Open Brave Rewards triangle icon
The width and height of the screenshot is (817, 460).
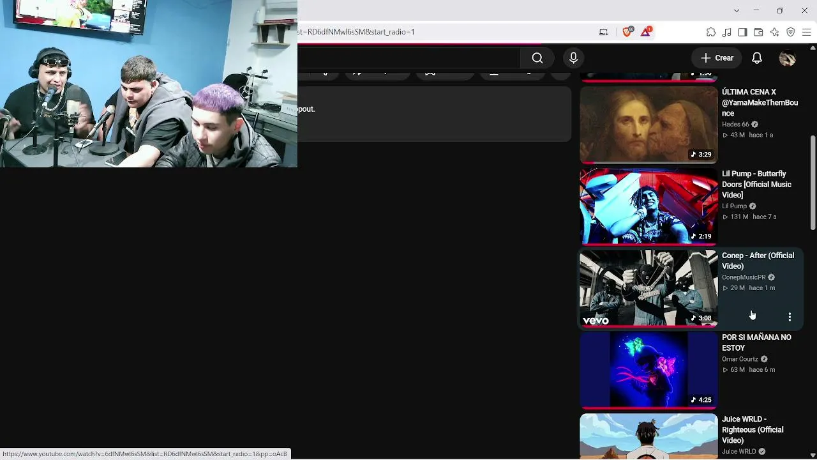[x=646, y=32]
